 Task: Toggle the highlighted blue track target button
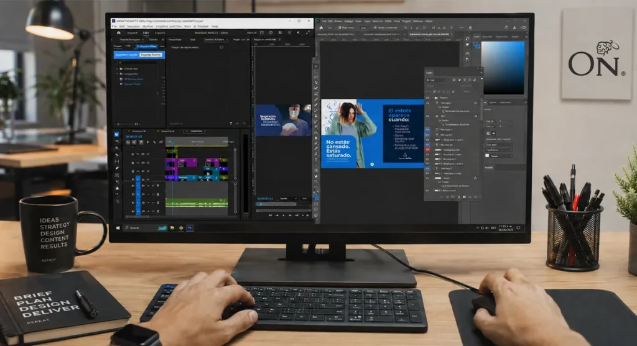pos(137,179)
